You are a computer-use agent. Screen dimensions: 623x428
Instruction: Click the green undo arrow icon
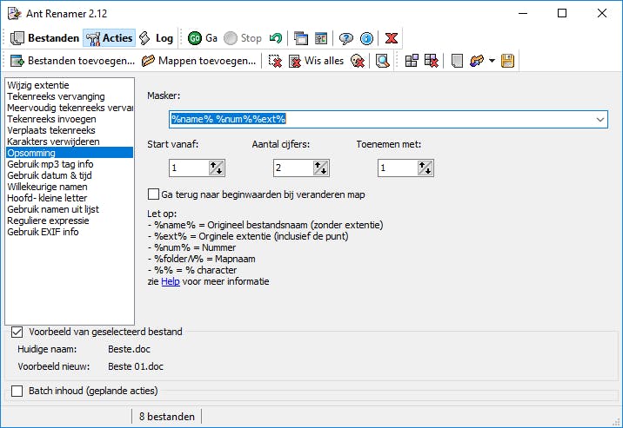click(x=275, y=38)
